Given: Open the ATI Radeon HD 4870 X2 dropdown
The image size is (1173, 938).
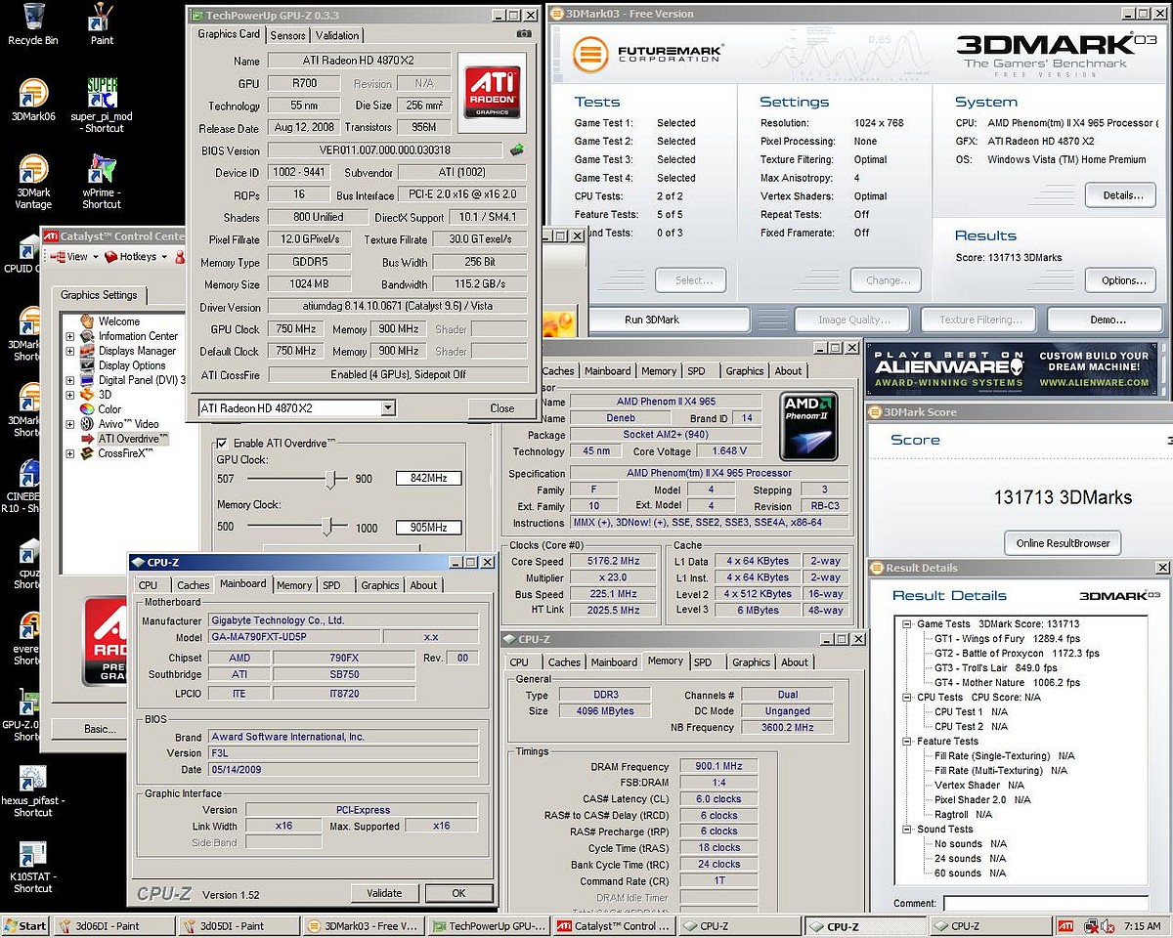Looking at the screenshot, I should point(387,407).
